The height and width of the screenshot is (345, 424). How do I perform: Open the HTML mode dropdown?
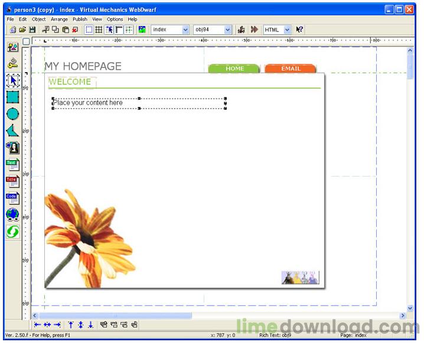pos(287,30)
